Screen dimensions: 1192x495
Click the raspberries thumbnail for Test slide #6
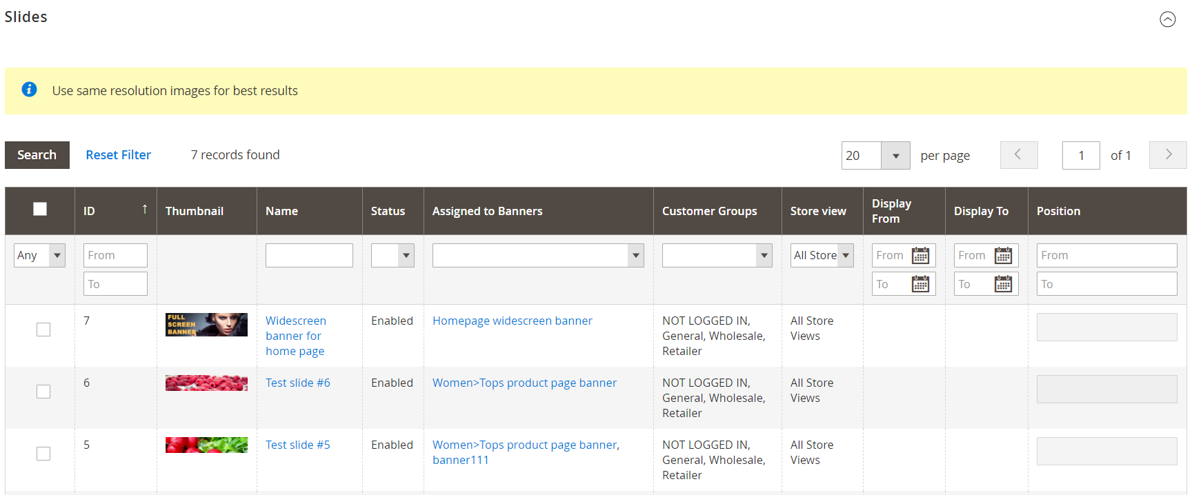click(x=206, y=383)
